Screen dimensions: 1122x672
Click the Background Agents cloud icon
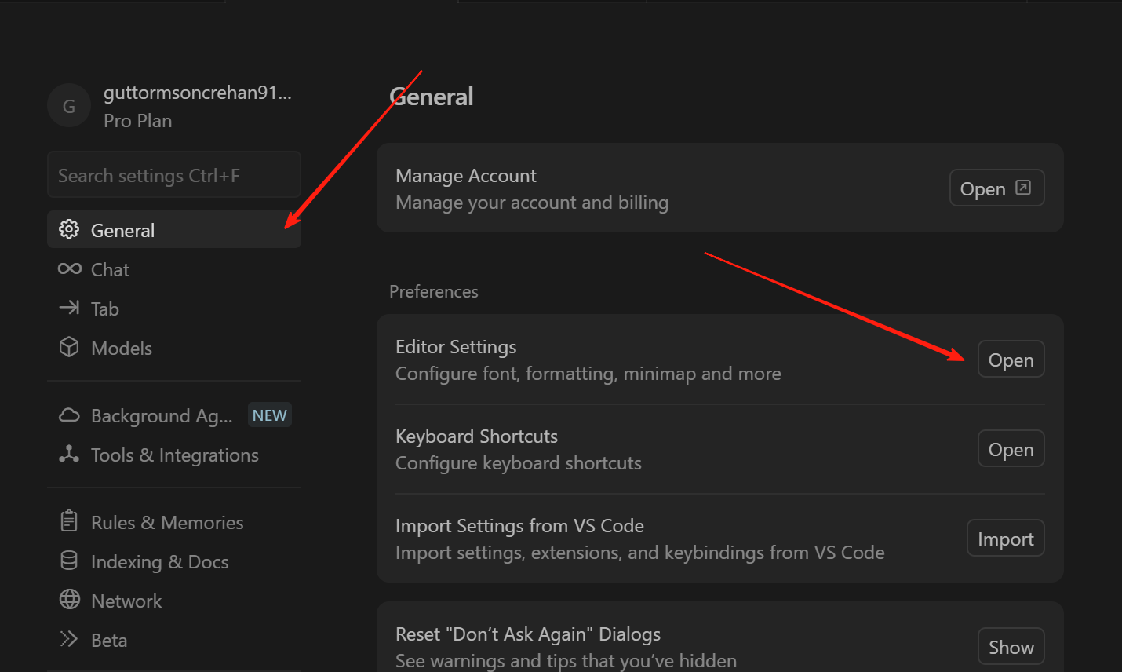point(69,415)
